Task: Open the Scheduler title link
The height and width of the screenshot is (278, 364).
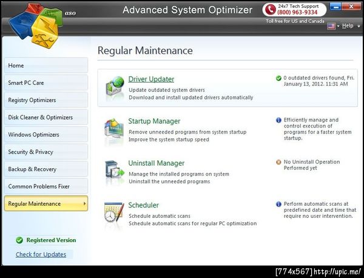Action: click(143, 205)
